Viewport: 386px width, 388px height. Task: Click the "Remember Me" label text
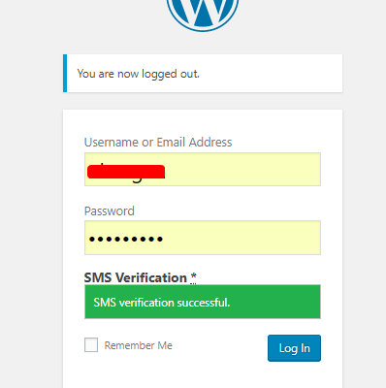[139, 345]
